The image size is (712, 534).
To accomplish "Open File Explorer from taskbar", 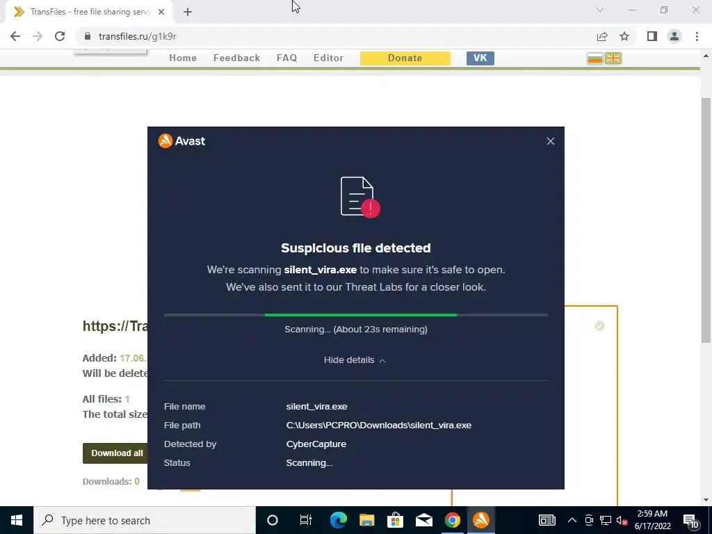I will [367, 520].
